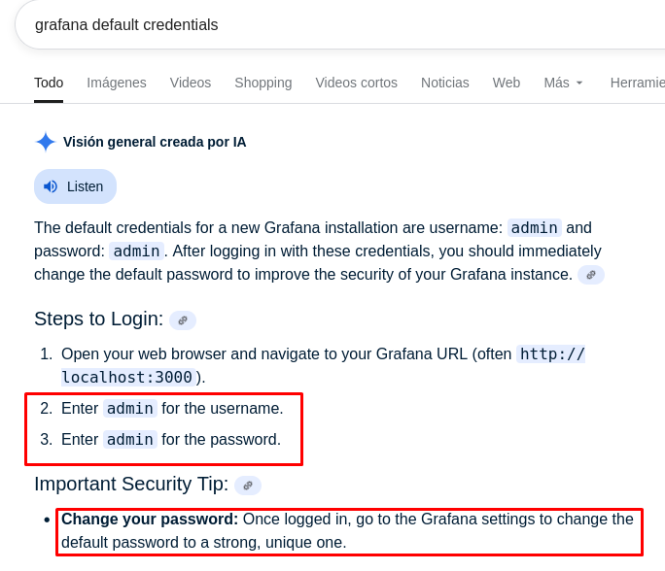Click the search input field
This screenshot has height=571, width=665.
tap(339, 24)
